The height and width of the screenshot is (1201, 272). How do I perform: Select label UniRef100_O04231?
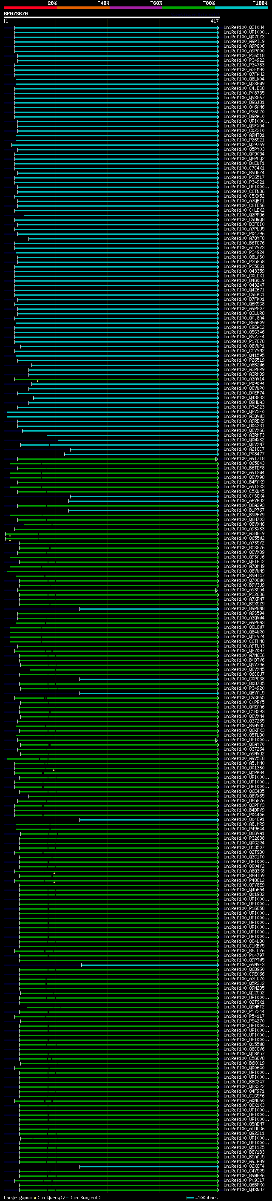pos(244,426)
